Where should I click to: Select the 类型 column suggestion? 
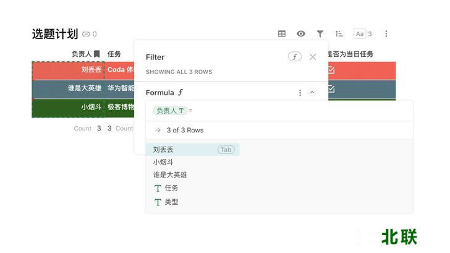pos(171,202)
